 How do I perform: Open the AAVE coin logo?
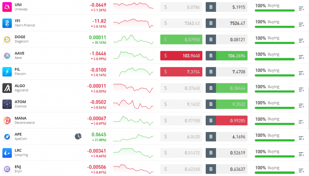pos(7,56)
